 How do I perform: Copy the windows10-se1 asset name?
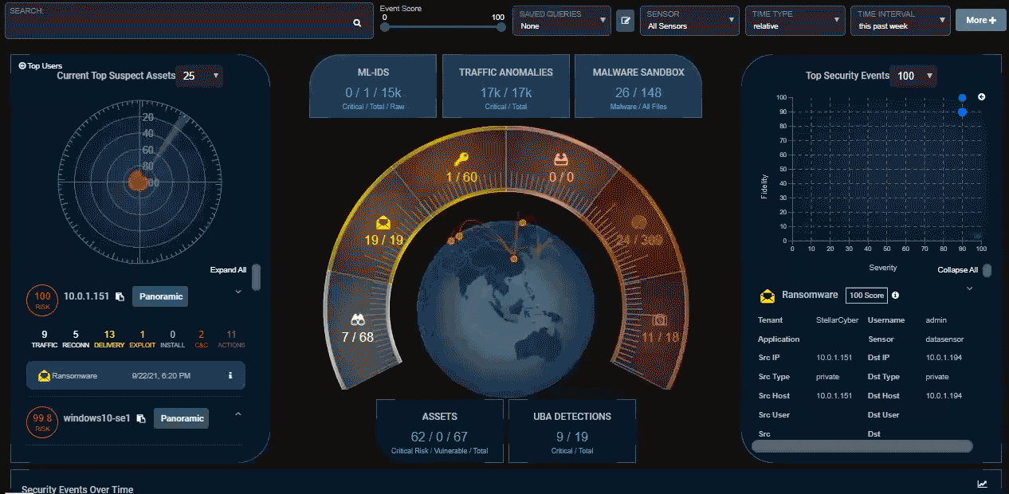click(x=141, y=418)
